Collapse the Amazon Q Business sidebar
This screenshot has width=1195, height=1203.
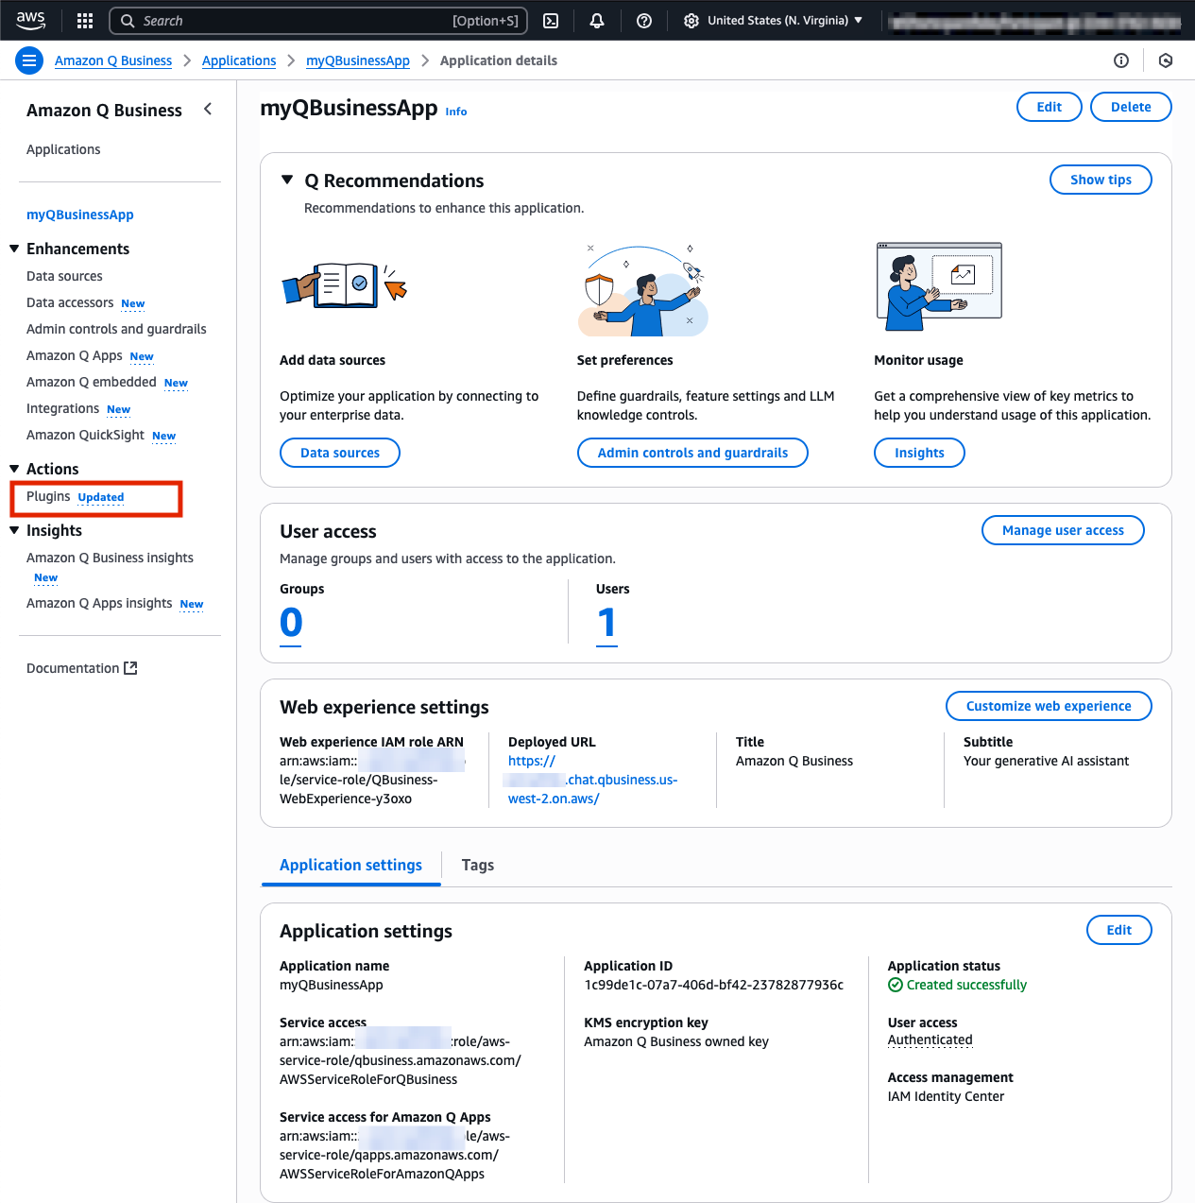(x=208, y=110)
